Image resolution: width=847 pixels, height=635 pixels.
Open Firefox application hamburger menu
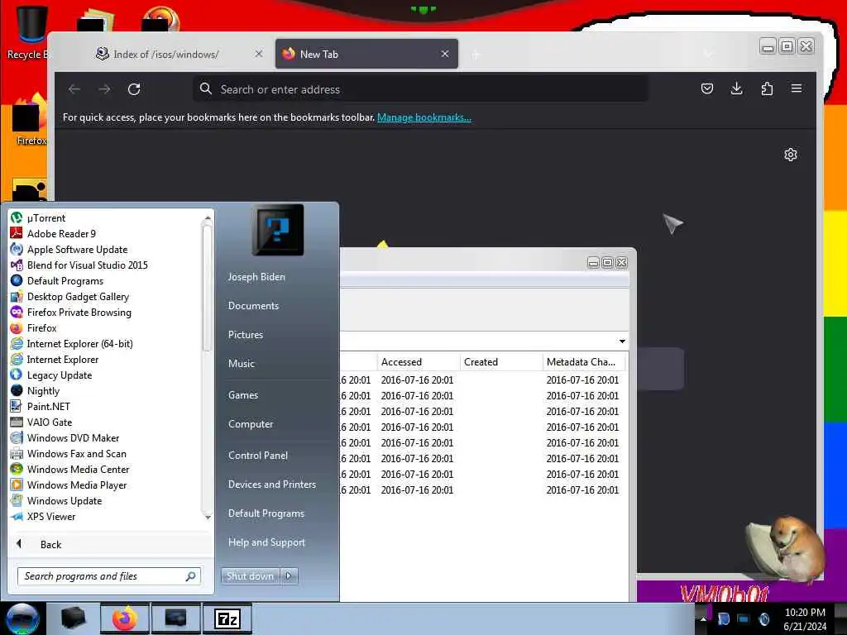(x=797, y=88)
